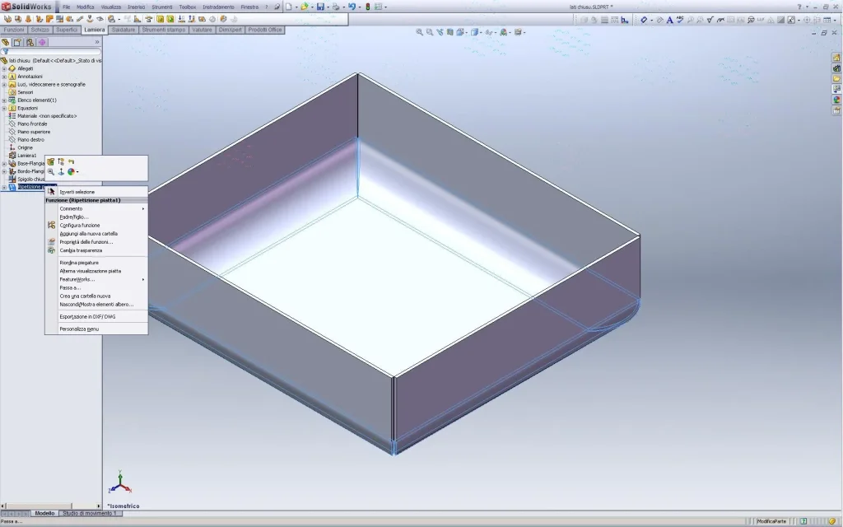The image size is (843, 527).
Task: Expand panel with double chevron button
Action: (97, 42)
